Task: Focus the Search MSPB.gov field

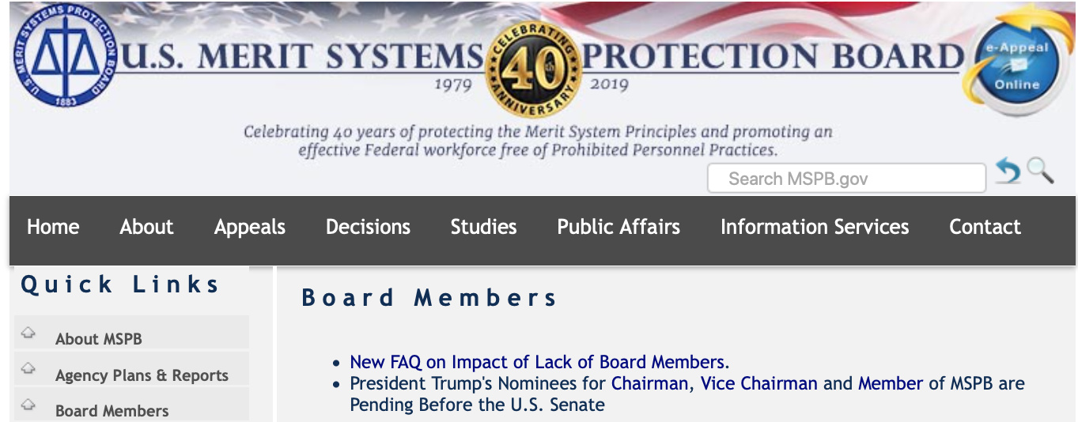Action: [846, 179]
